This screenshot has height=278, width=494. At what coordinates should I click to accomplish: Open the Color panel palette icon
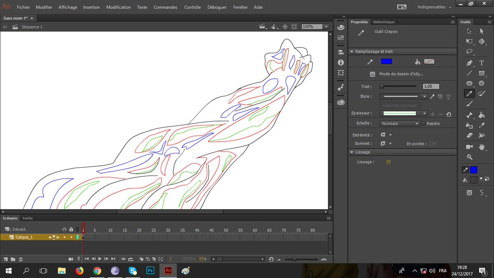pyautogui.click(x=340, y=28)
